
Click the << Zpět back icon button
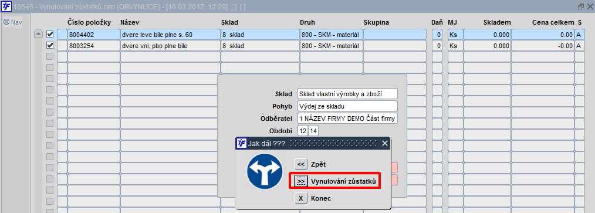tap(301, 164)
